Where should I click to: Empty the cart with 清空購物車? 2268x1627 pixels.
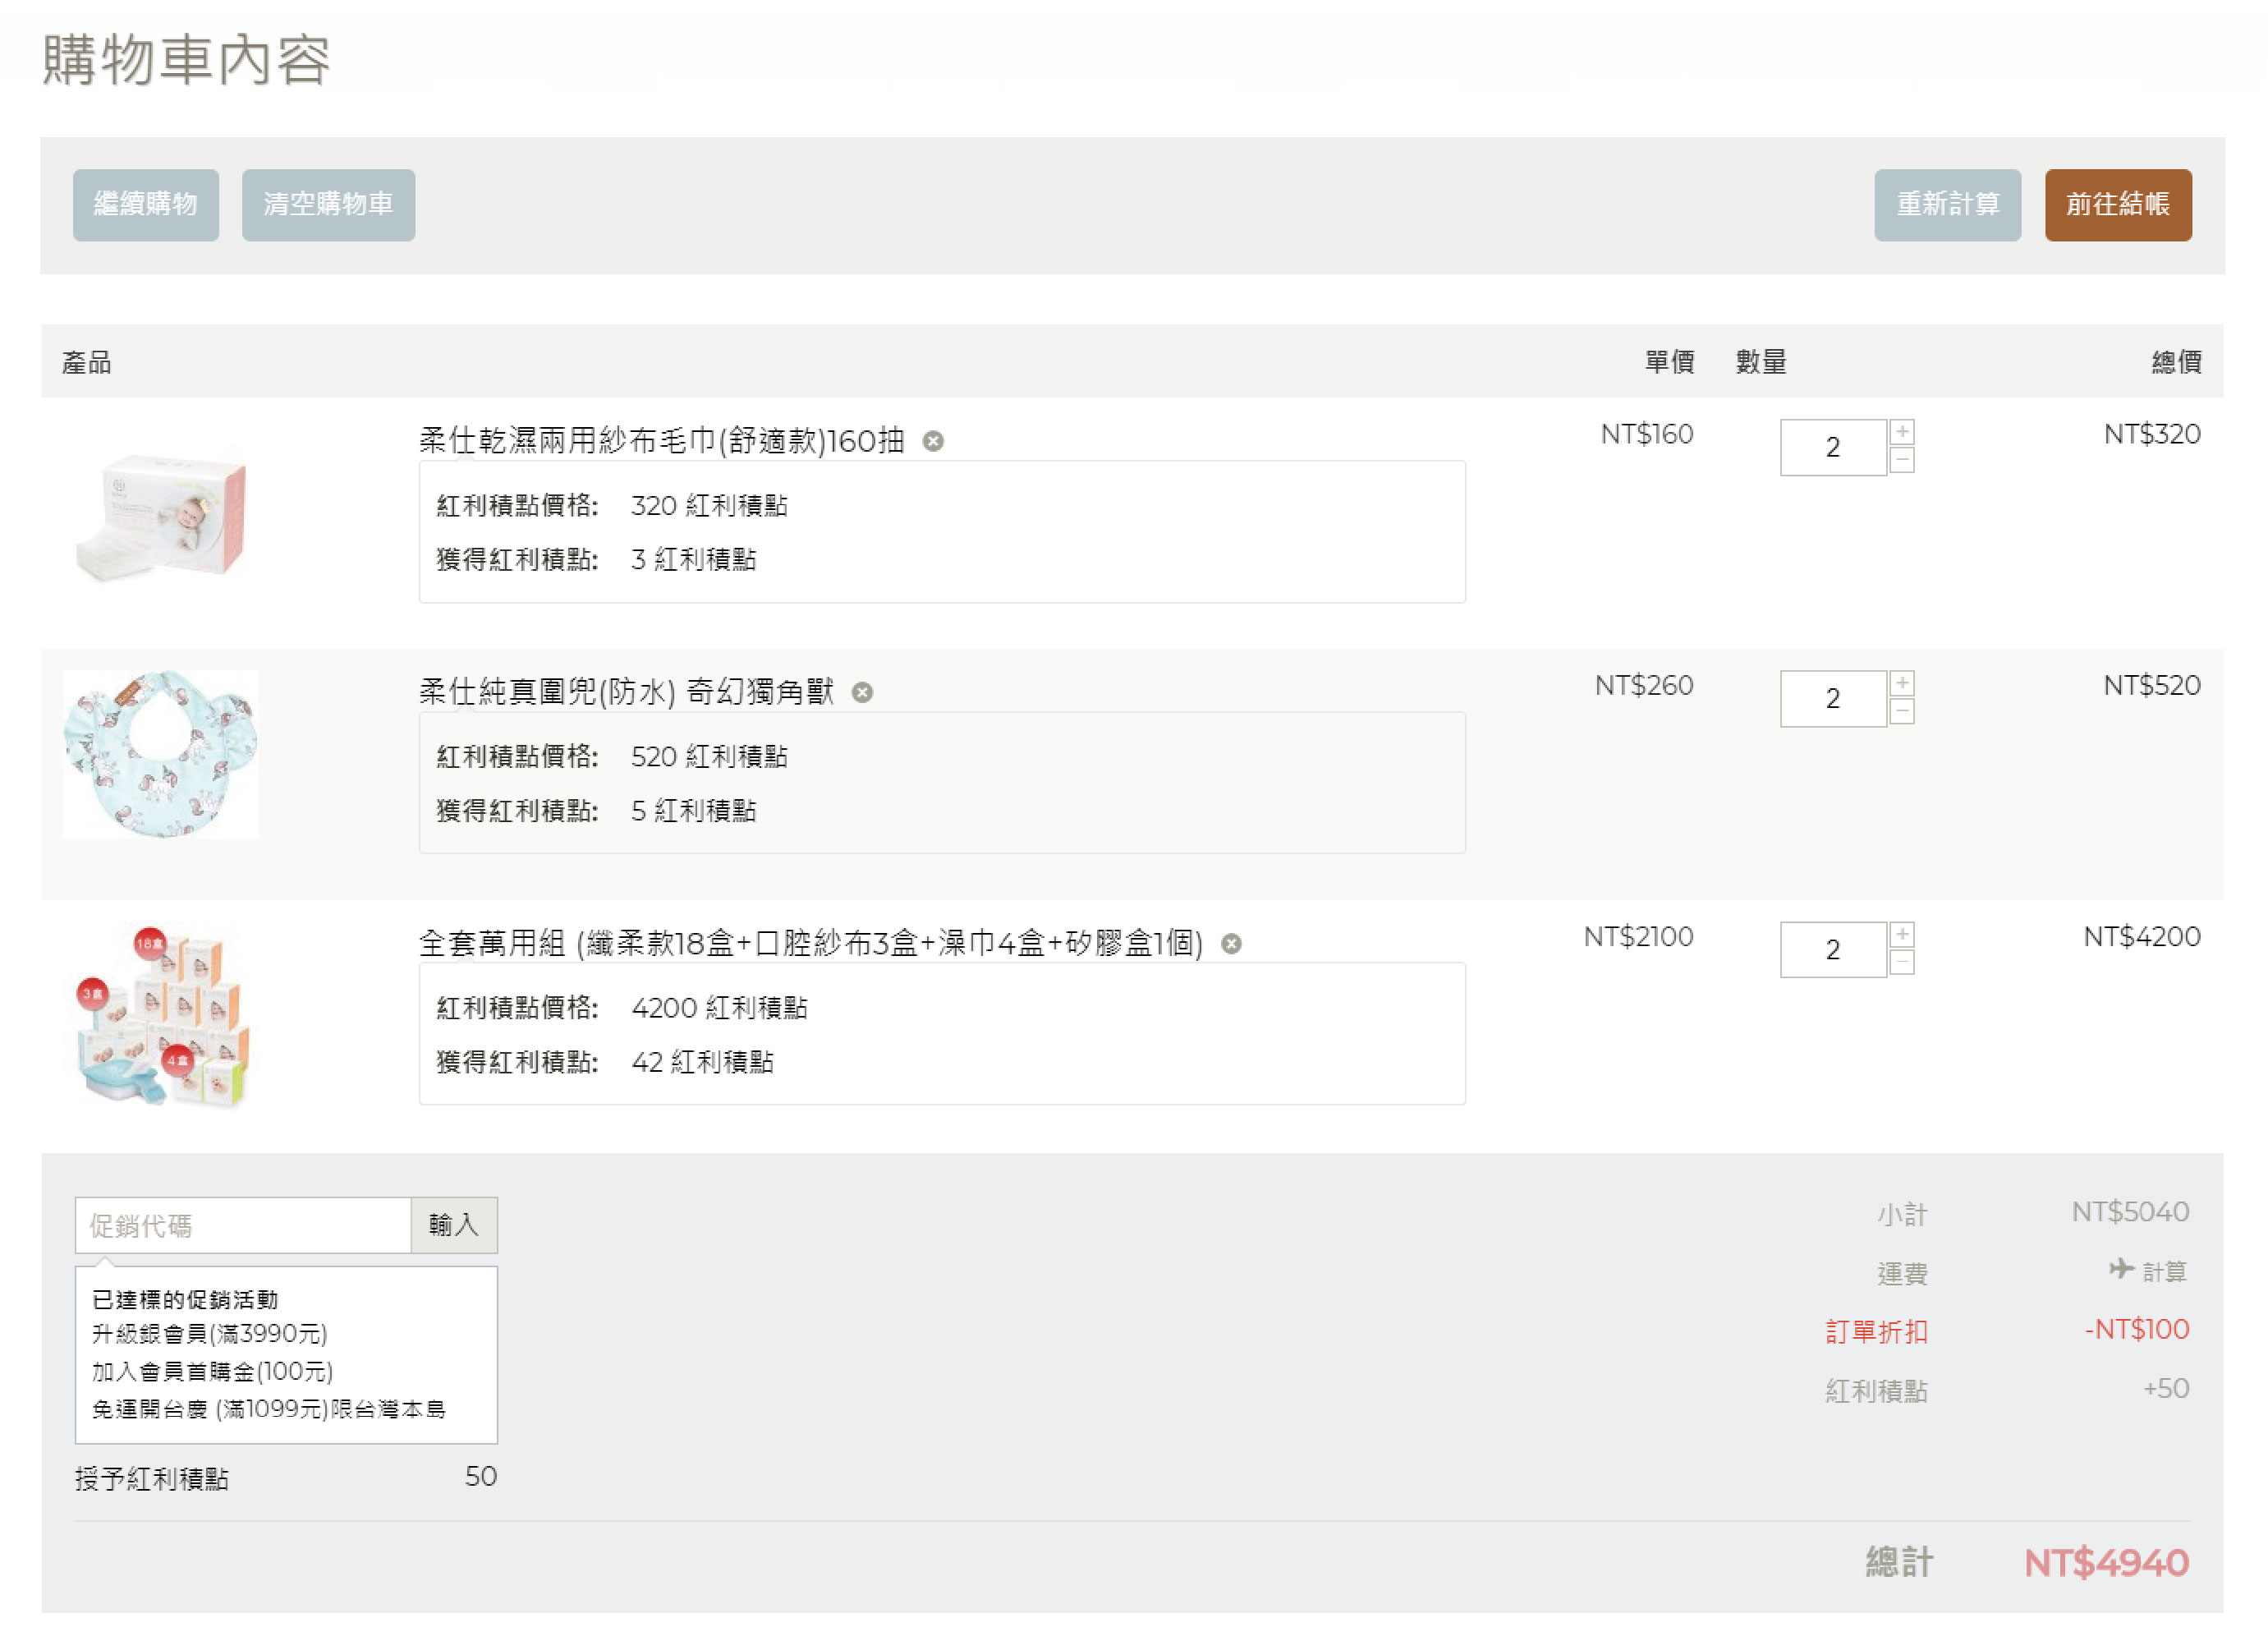[328, 205]
